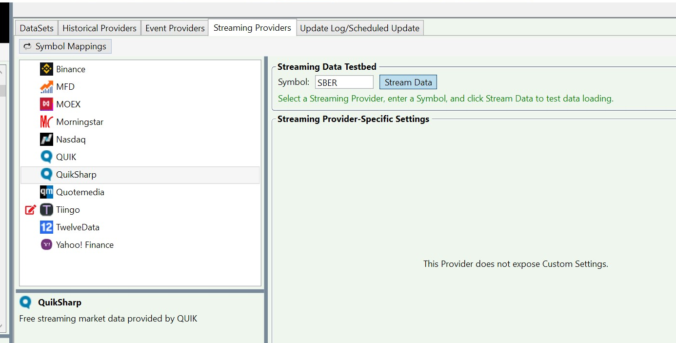Click the TwelveData 12 icon

pos(46,227)
